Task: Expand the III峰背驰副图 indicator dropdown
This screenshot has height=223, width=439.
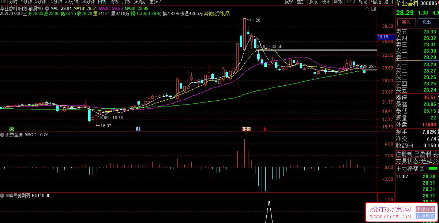Action: 3,196
